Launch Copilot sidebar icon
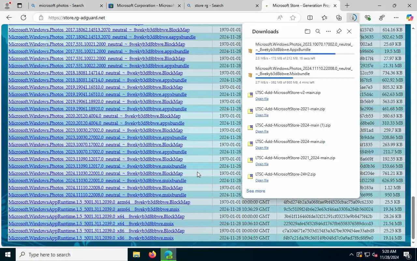This screenshot has height=261, width=417. (x=410, y=18)
